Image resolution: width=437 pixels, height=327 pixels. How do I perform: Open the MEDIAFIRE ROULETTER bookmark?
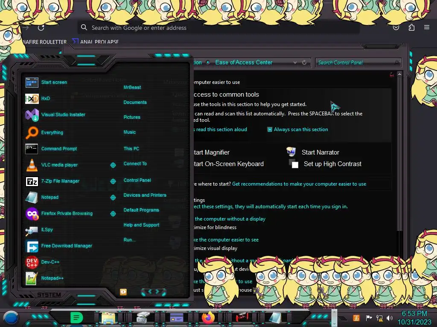(44, 42)
